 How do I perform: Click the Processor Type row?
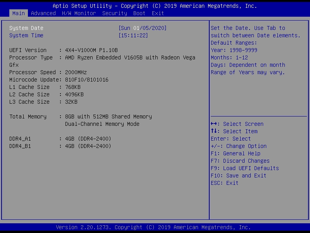[102, 57]
